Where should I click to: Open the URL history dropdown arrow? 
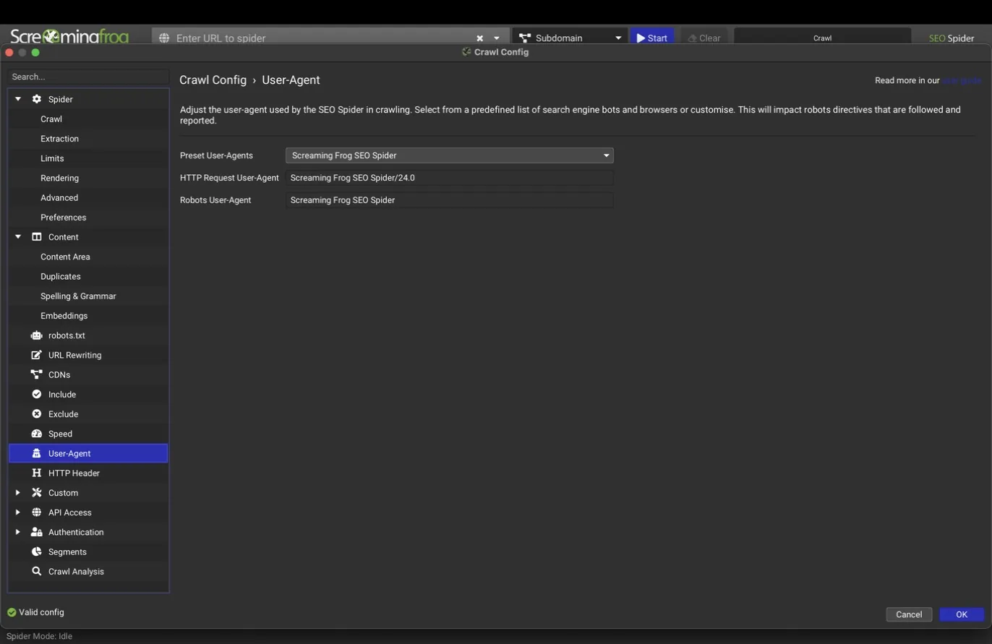[497, 38]
